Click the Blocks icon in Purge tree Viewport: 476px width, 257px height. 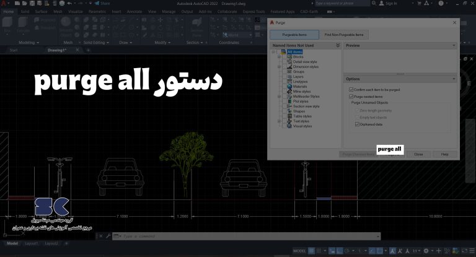(289, 57)
